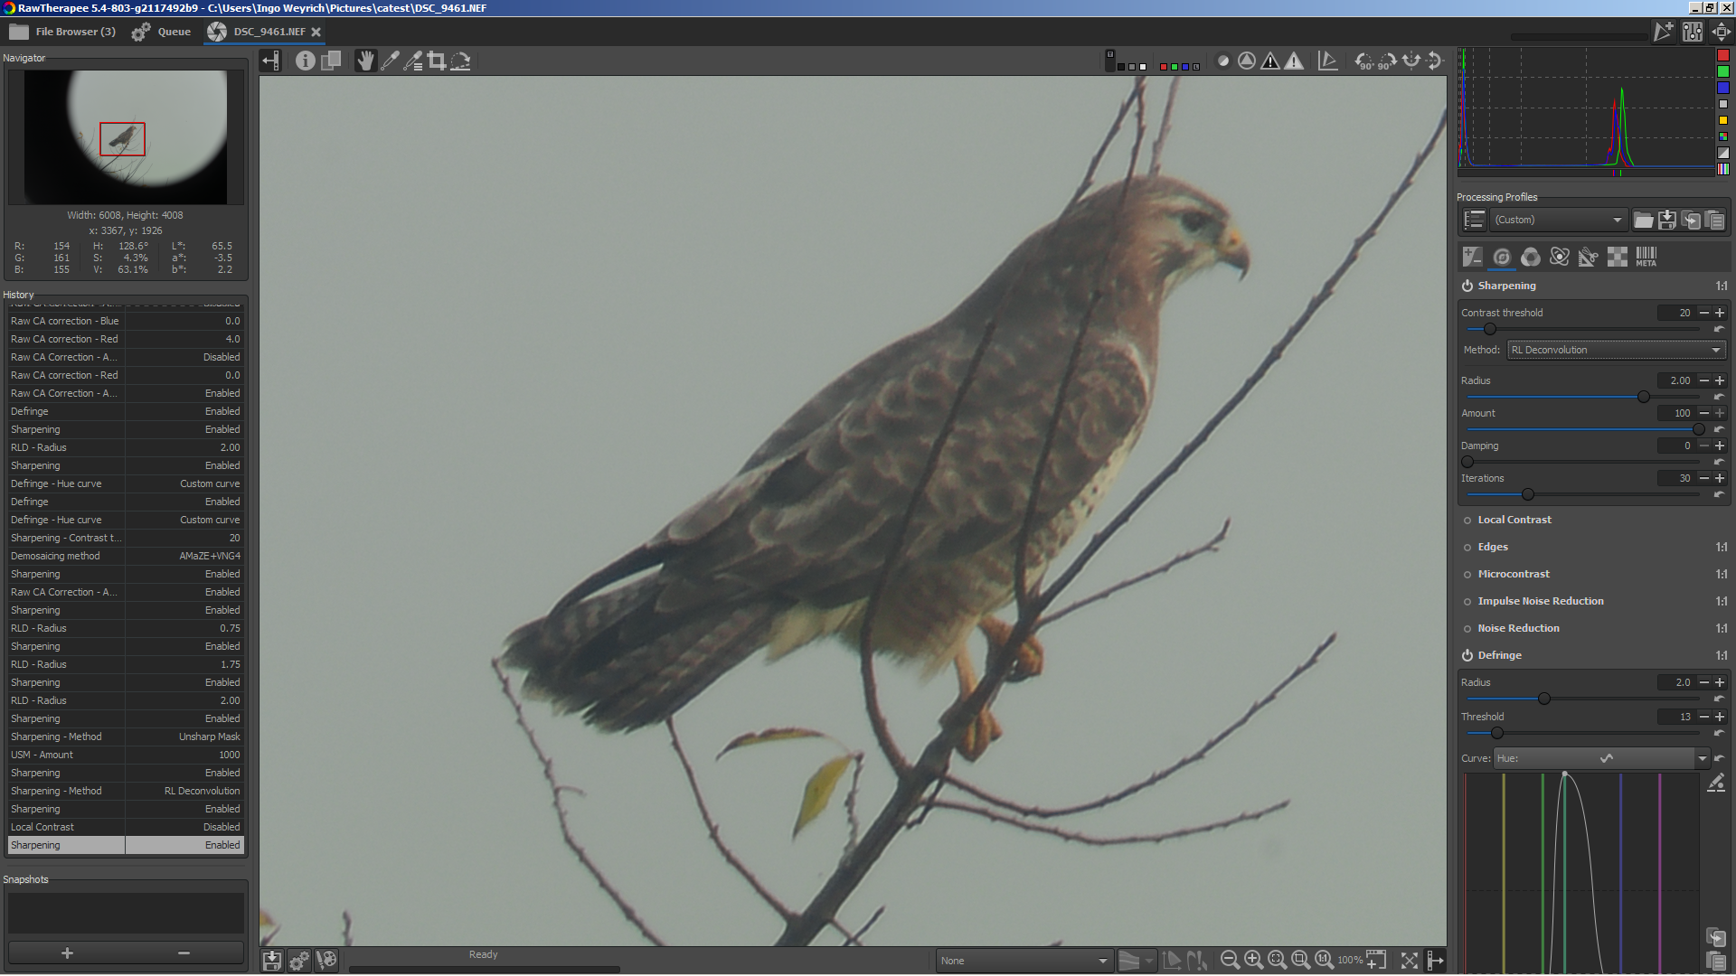
Task: Show image info overlay icon
Action: 306,61
